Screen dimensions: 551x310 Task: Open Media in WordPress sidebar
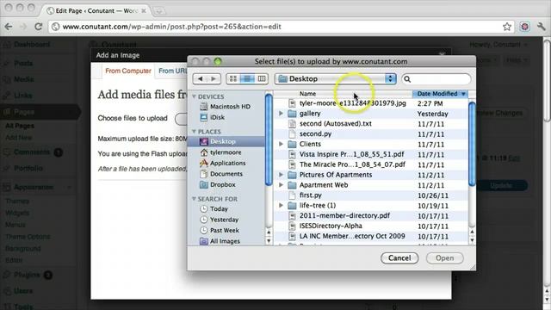click(x=24, y=79)
